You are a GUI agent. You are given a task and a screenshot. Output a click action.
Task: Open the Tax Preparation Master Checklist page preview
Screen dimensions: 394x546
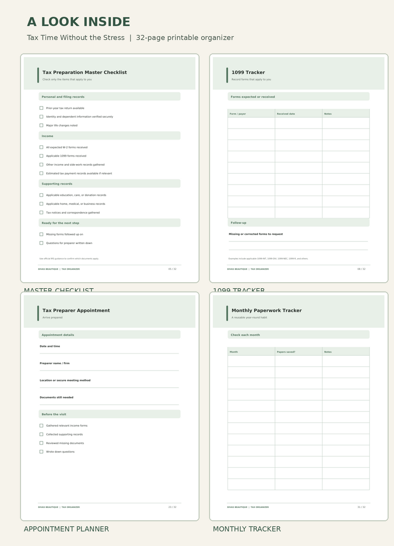tap(109, 168)
